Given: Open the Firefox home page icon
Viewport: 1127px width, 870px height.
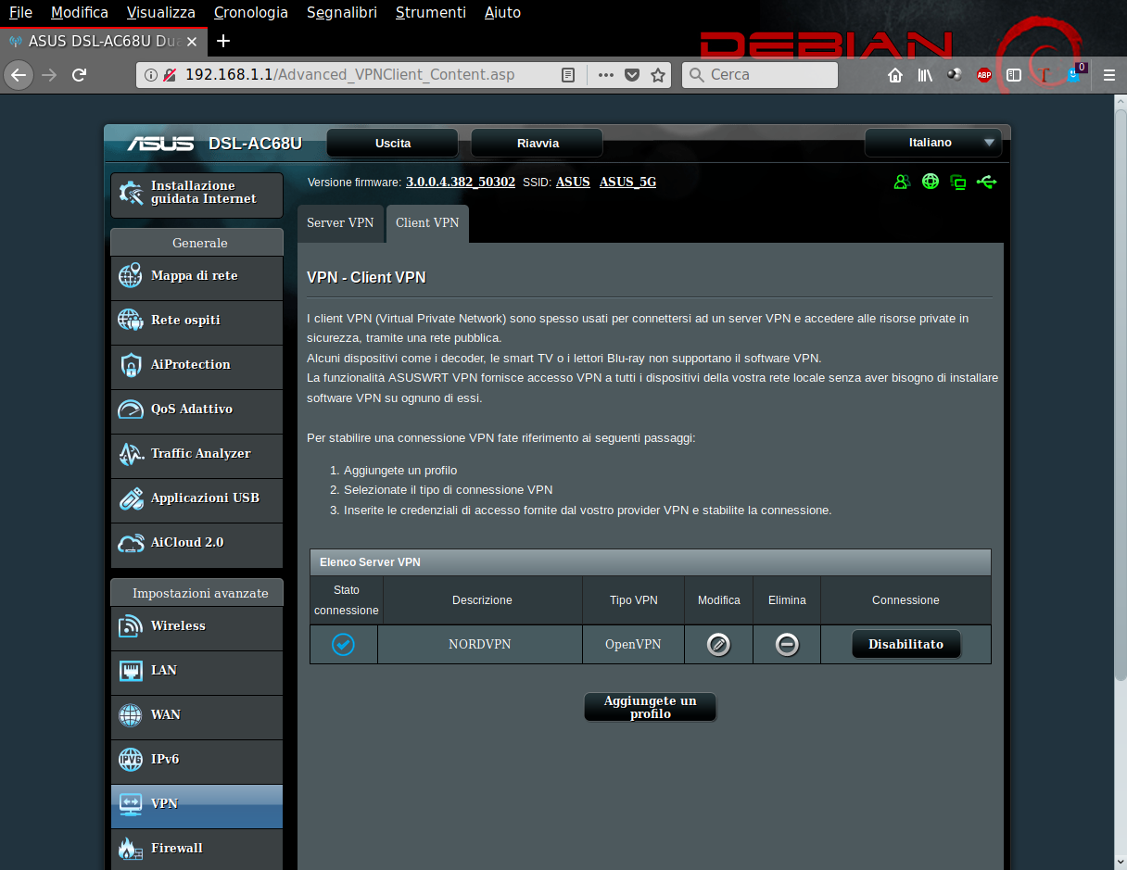Looking at the screenshot, I should 895,75.
